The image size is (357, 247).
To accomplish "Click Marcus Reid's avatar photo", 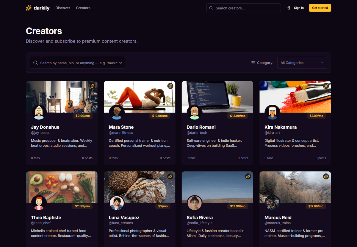I will pyautogui.click(x=273, y=203).
